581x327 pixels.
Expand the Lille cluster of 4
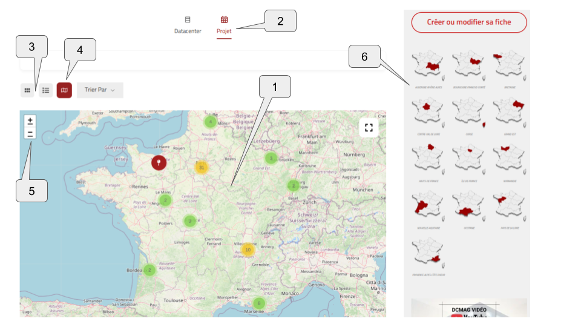tap(210, 121)
